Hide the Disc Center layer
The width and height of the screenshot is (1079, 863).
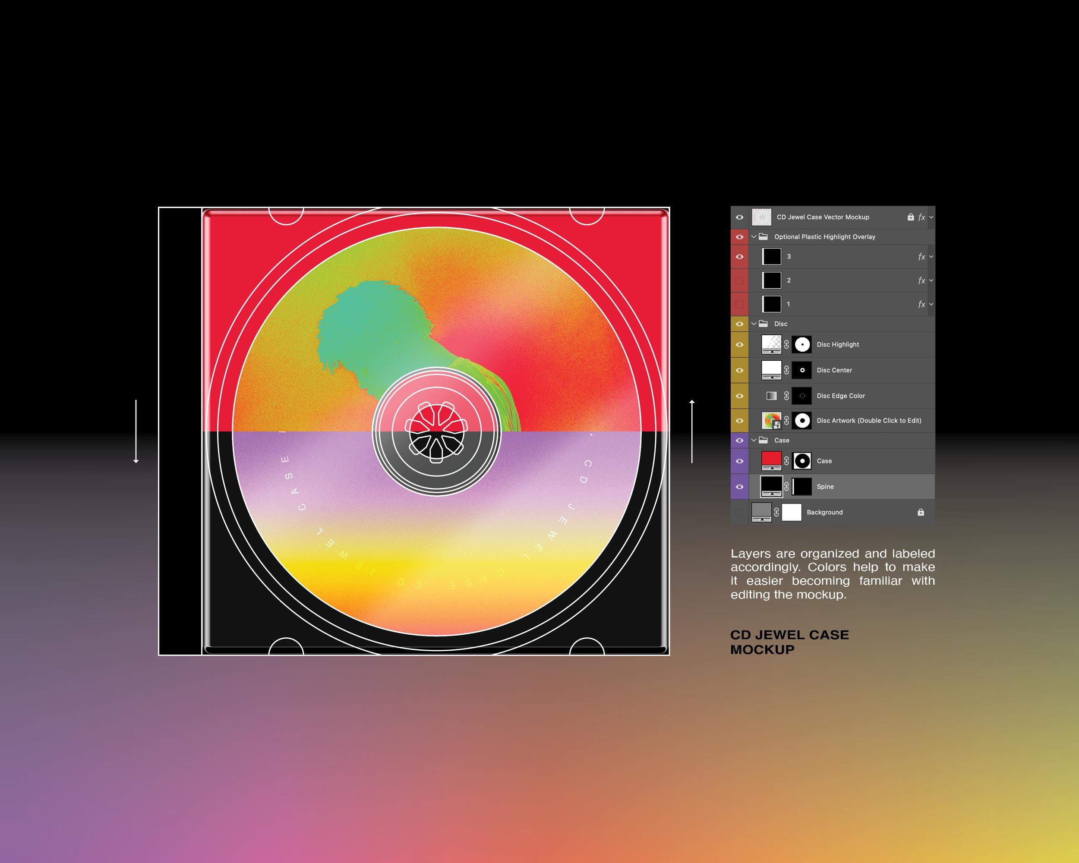(740, 370)
